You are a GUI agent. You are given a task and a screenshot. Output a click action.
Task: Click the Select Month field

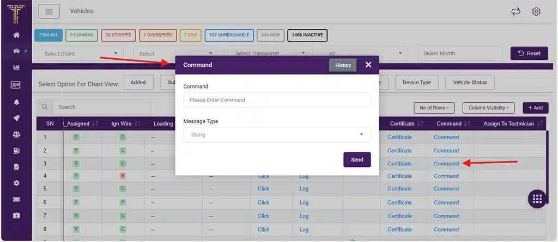coord(460,53)
